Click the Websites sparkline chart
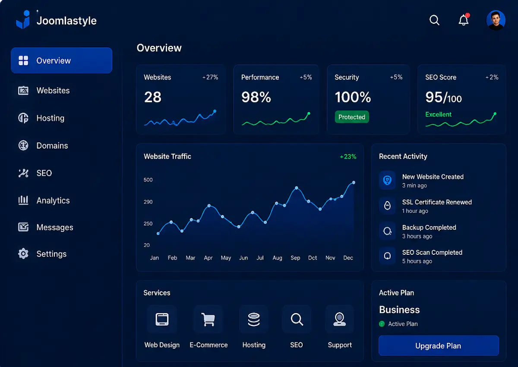 (x=180, y=118)
